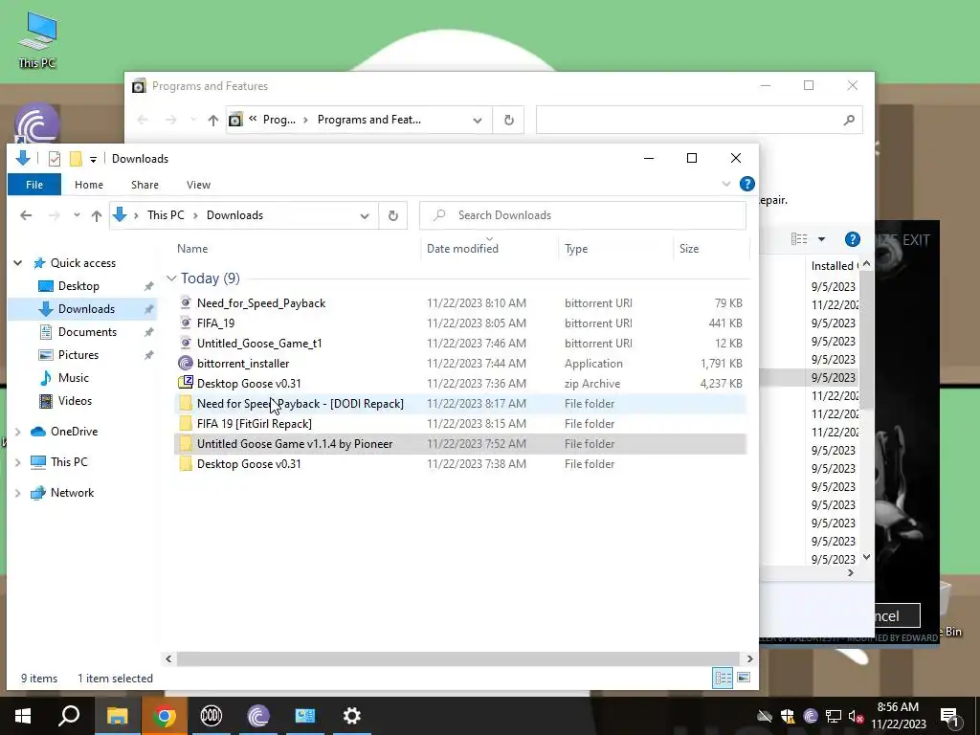Screen dimensions: 980x735
Task: Open File Explorer from the taskbar
Action: tap(117, 716)
